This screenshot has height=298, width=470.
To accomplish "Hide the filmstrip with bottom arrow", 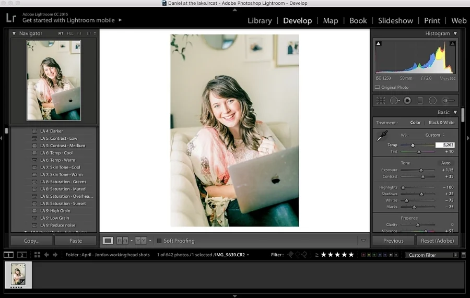I will [234, 296].
